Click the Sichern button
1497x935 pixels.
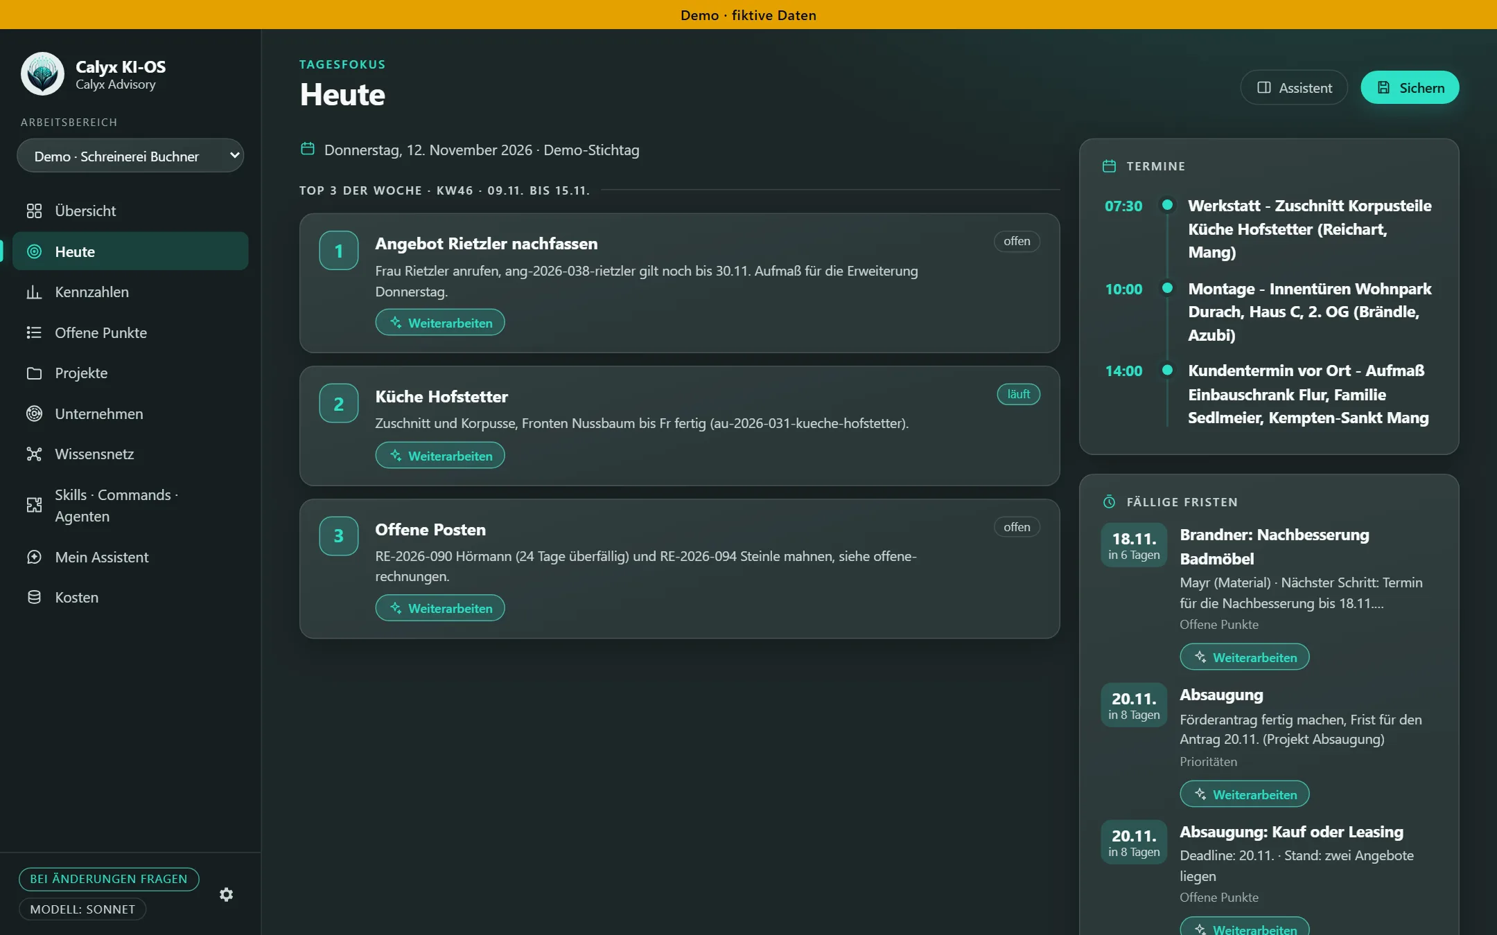1410,87
